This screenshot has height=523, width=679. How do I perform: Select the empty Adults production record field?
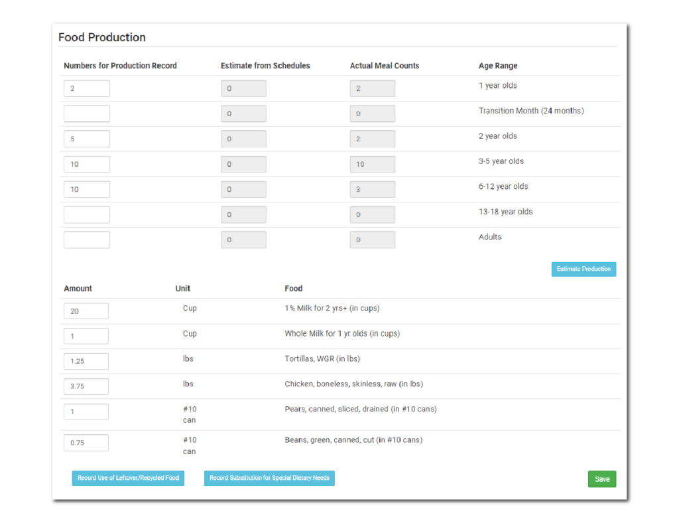(86, 240)
